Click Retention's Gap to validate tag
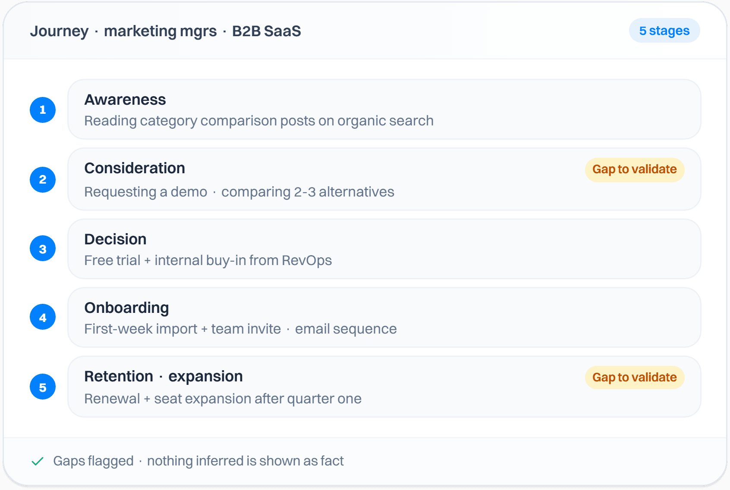Image resolution: width=730 pixels, height=490 pixels. (635, 378)
